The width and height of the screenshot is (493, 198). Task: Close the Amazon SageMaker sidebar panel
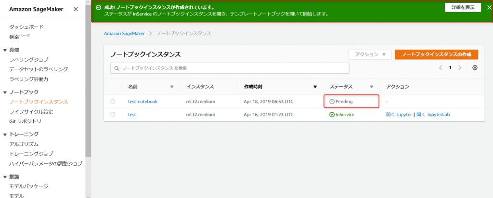[x=76, y=9]
